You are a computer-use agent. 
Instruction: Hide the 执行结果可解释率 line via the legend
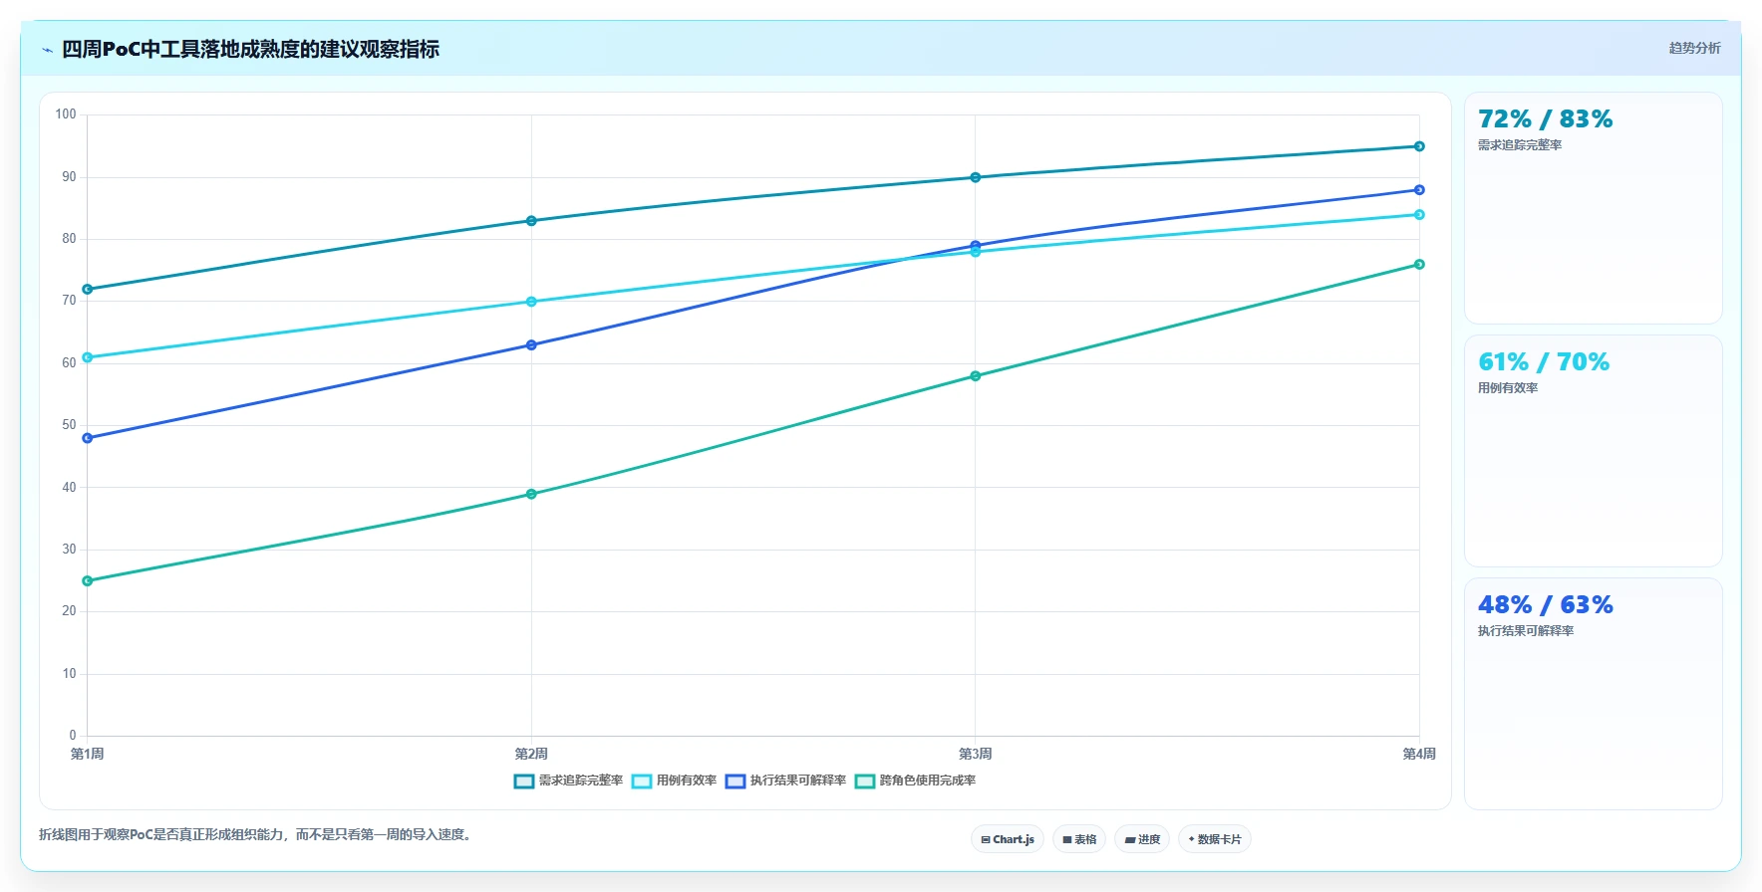coord(786,780)
